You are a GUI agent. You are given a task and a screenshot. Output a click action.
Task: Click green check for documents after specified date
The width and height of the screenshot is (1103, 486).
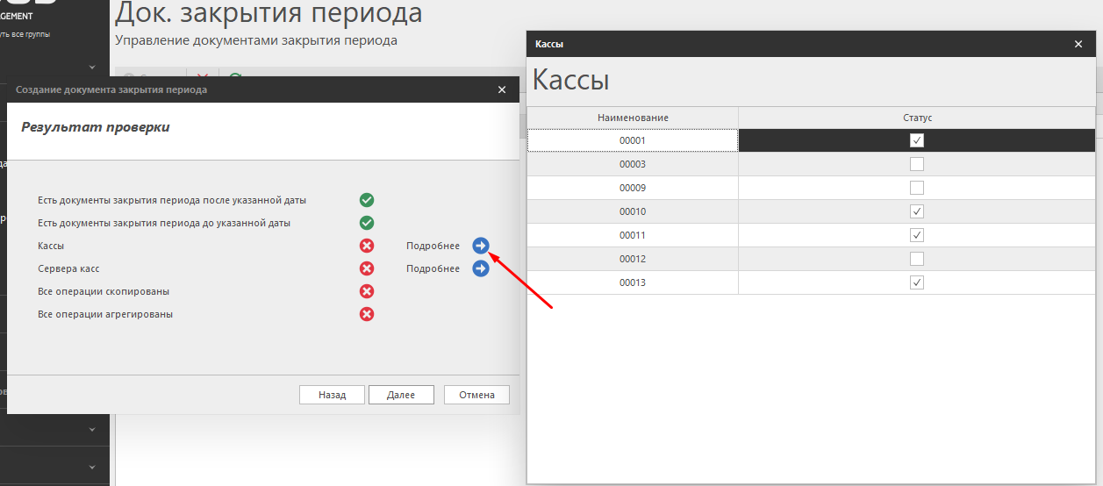[367, 200]
